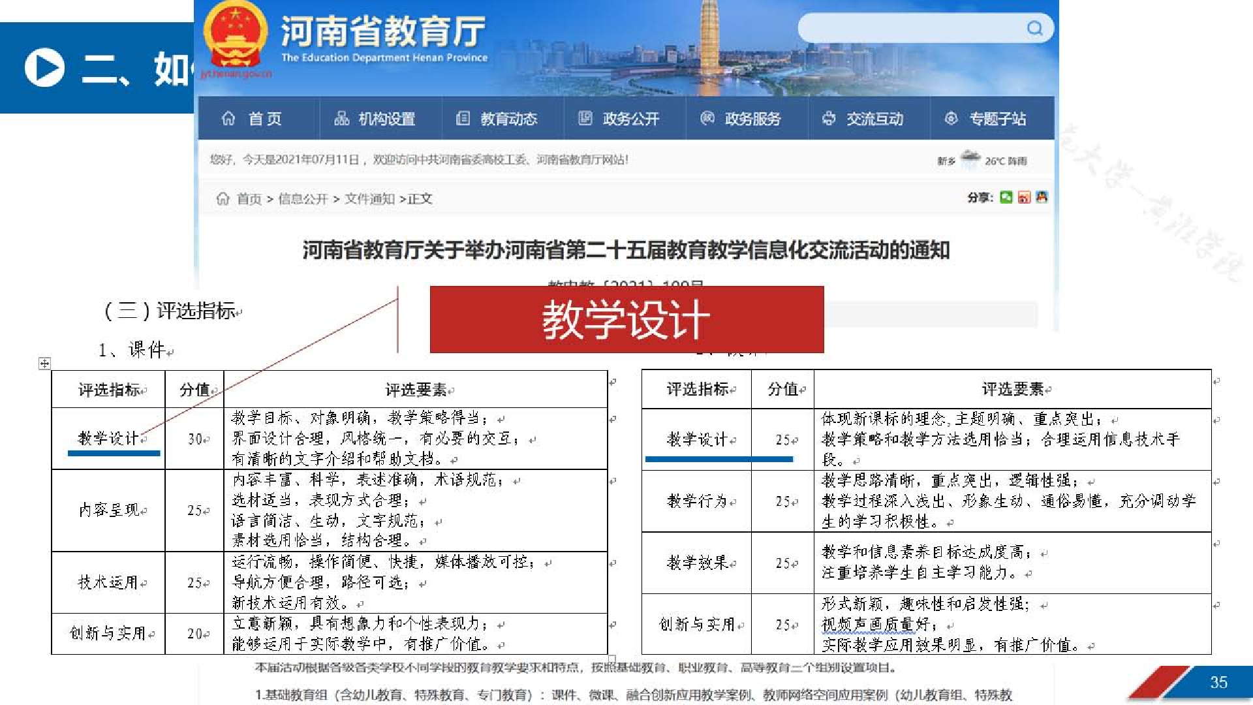Screen dimensions: 1253x705
Task: Click the icon beside 政务服务
Action: 707,118
